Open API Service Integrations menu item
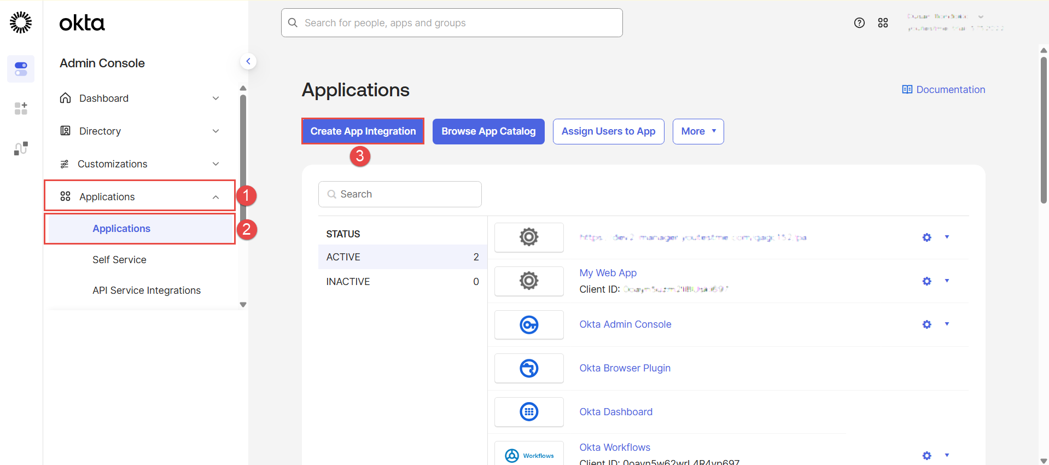Image resolution: width=1049 pixels, height=465 pixels. pyautogui.click(x=147, y=290)
